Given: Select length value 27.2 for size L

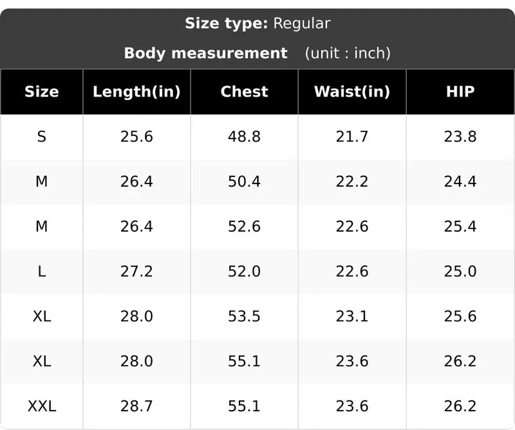Looking at the screenshot, I should [136, 272].
